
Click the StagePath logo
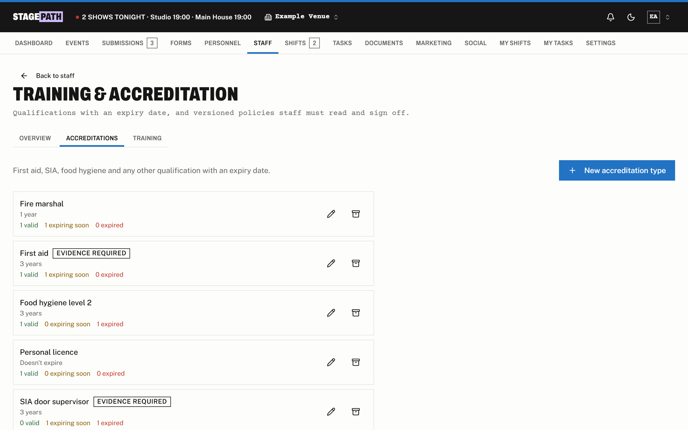pyautogui.click(x=38, y=17)
